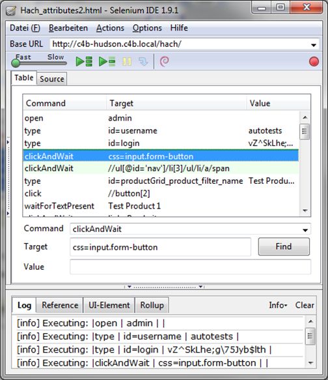Select the Log tab
Viewport: 328px width, 380px height.
24,305
